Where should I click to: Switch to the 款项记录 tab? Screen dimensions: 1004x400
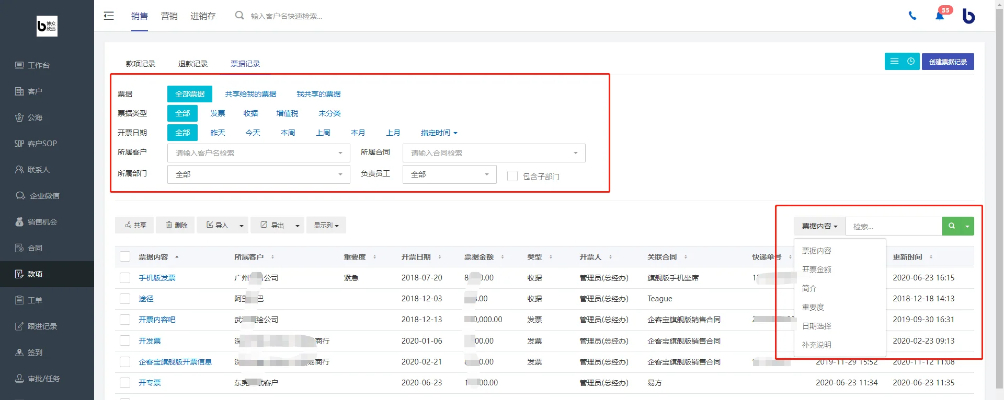point(141,64)
